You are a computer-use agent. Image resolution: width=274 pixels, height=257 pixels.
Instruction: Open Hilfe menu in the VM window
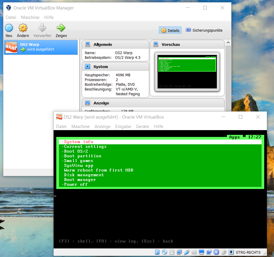point(158,127)
